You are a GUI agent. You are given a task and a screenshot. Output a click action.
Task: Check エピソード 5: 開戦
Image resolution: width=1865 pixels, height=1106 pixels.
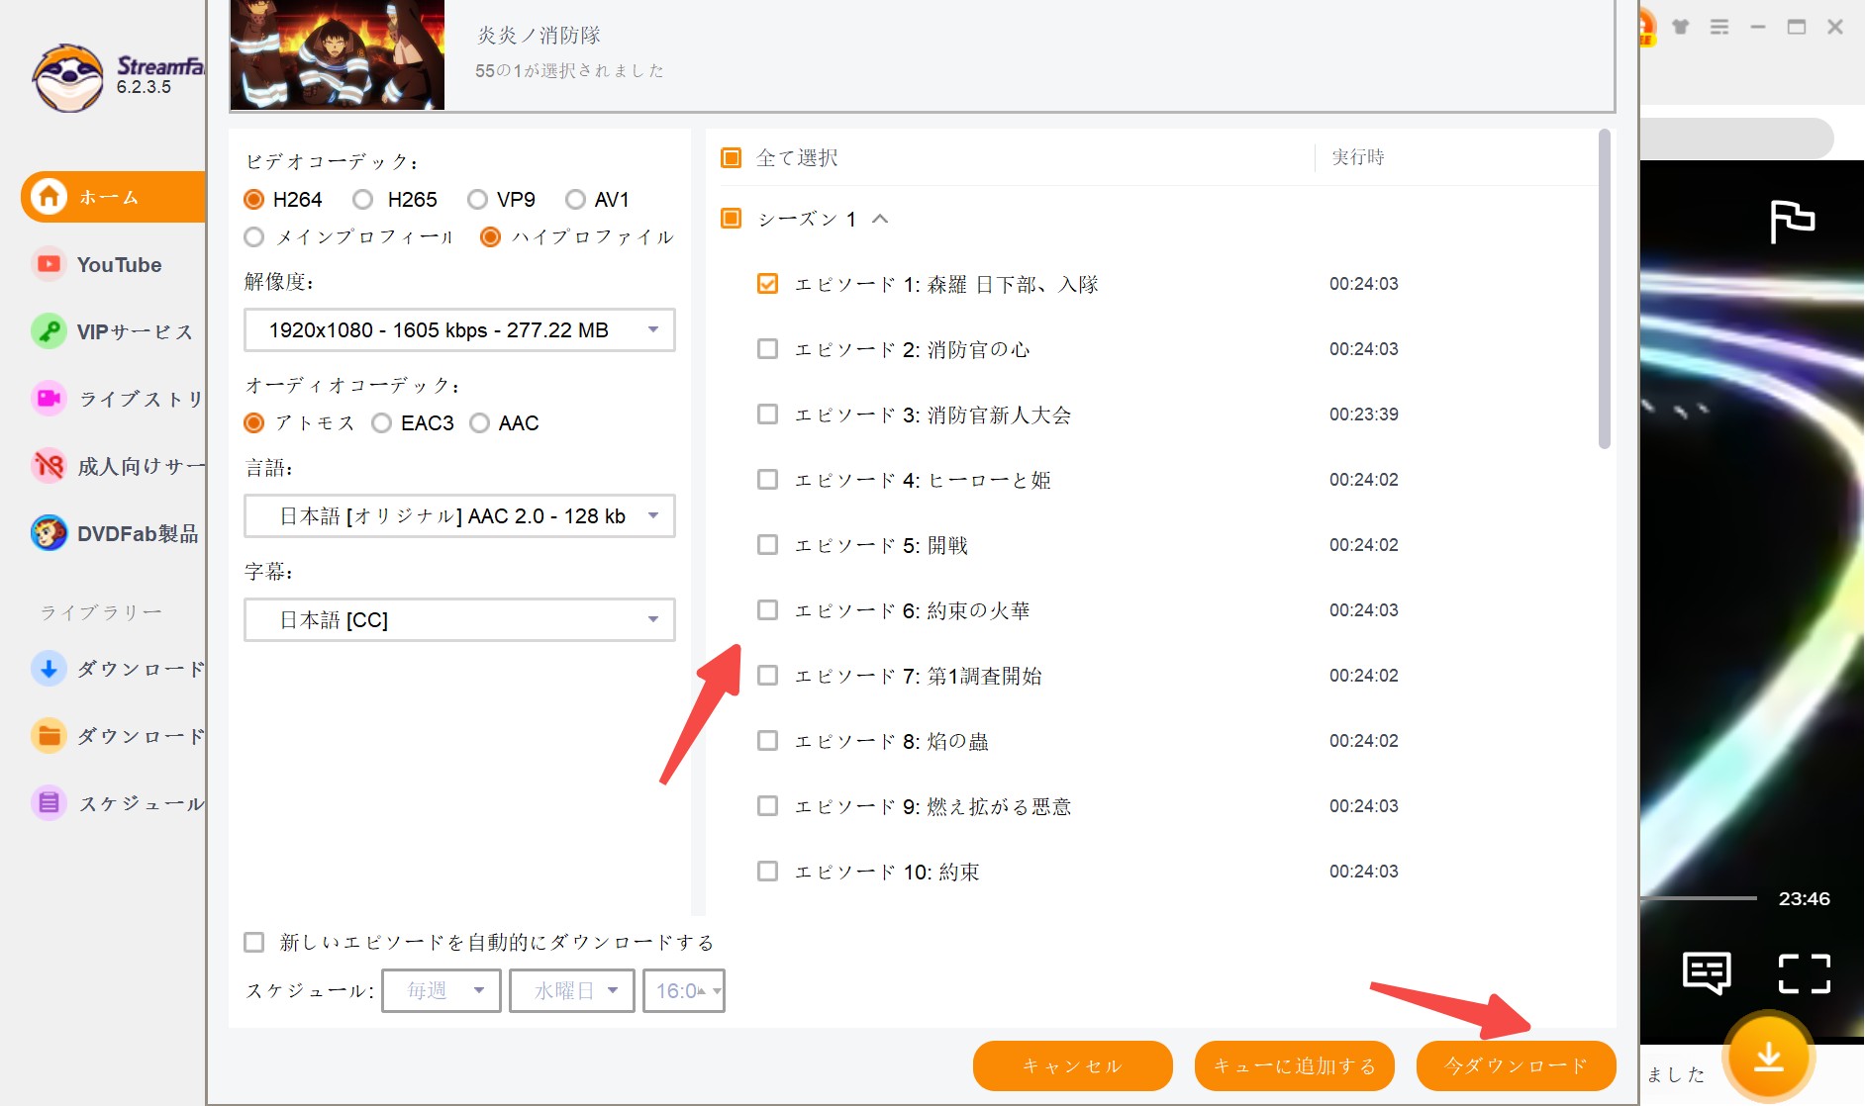tap(767, 545)
